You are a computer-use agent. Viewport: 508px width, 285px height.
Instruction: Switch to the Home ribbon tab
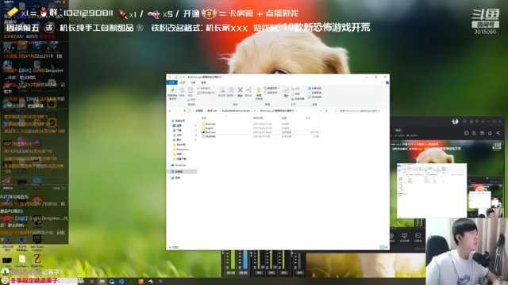tap(183, 82)
